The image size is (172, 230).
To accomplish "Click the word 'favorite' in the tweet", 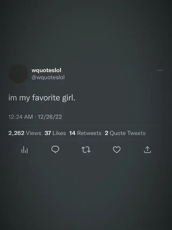I will [46, 98].
